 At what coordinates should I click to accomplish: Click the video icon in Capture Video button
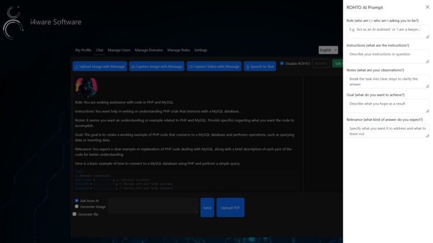[x=191, y=67]
